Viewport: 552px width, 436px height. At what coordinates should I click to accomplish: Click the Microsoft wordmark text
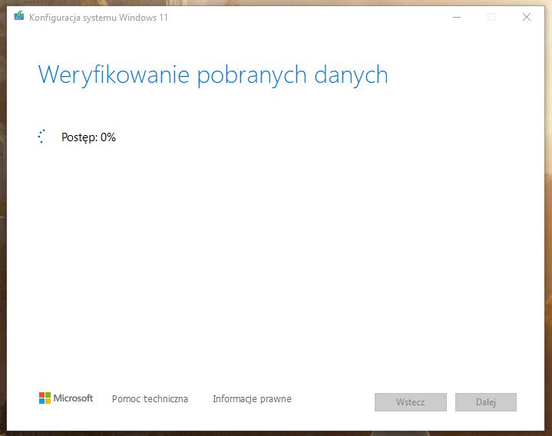73,398
